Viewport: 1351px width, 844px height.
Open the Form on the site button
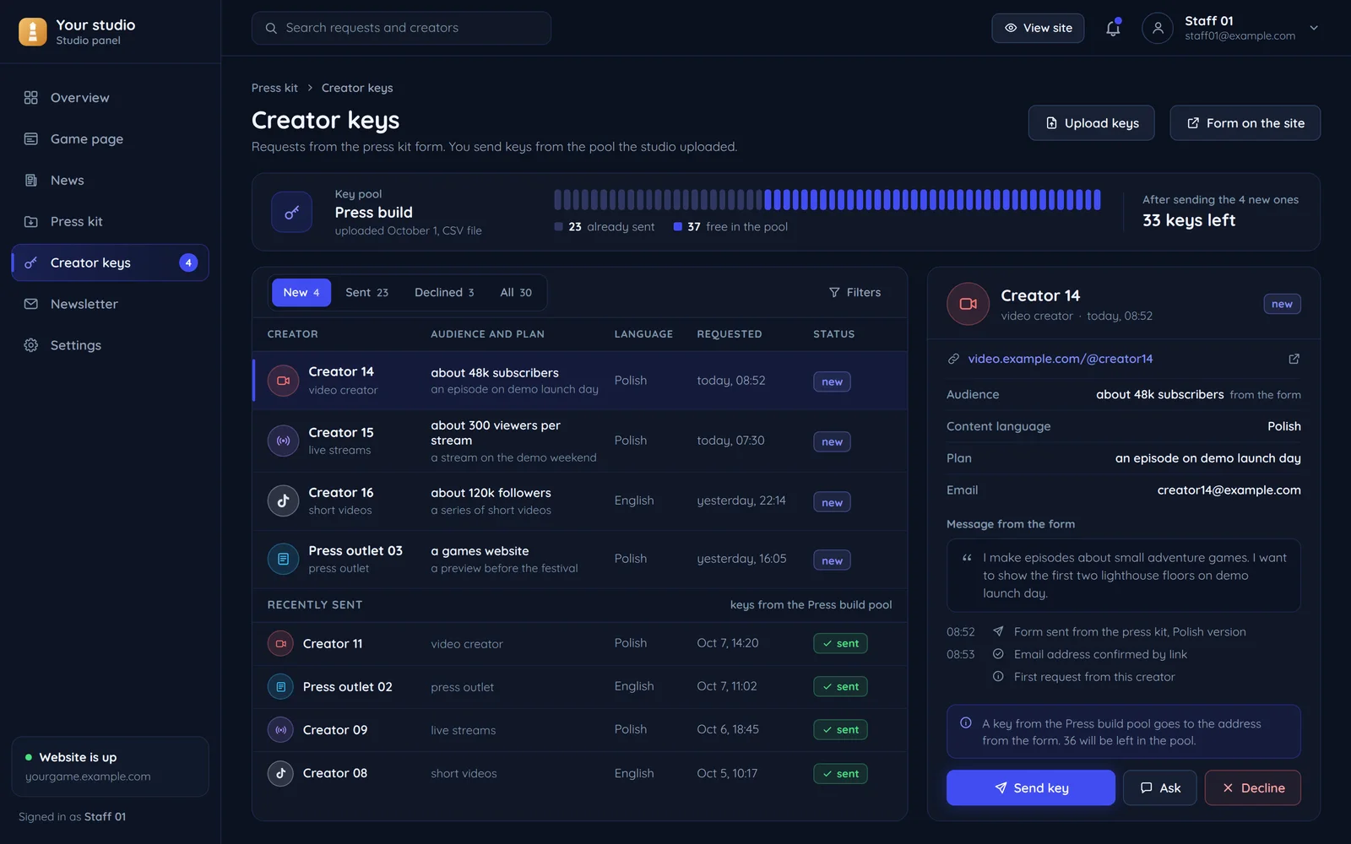click(1245, 123)
